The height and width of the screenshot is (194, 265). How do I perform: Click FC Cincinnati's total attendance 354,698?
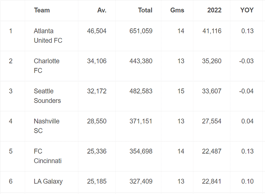click(x=141, y=151)
